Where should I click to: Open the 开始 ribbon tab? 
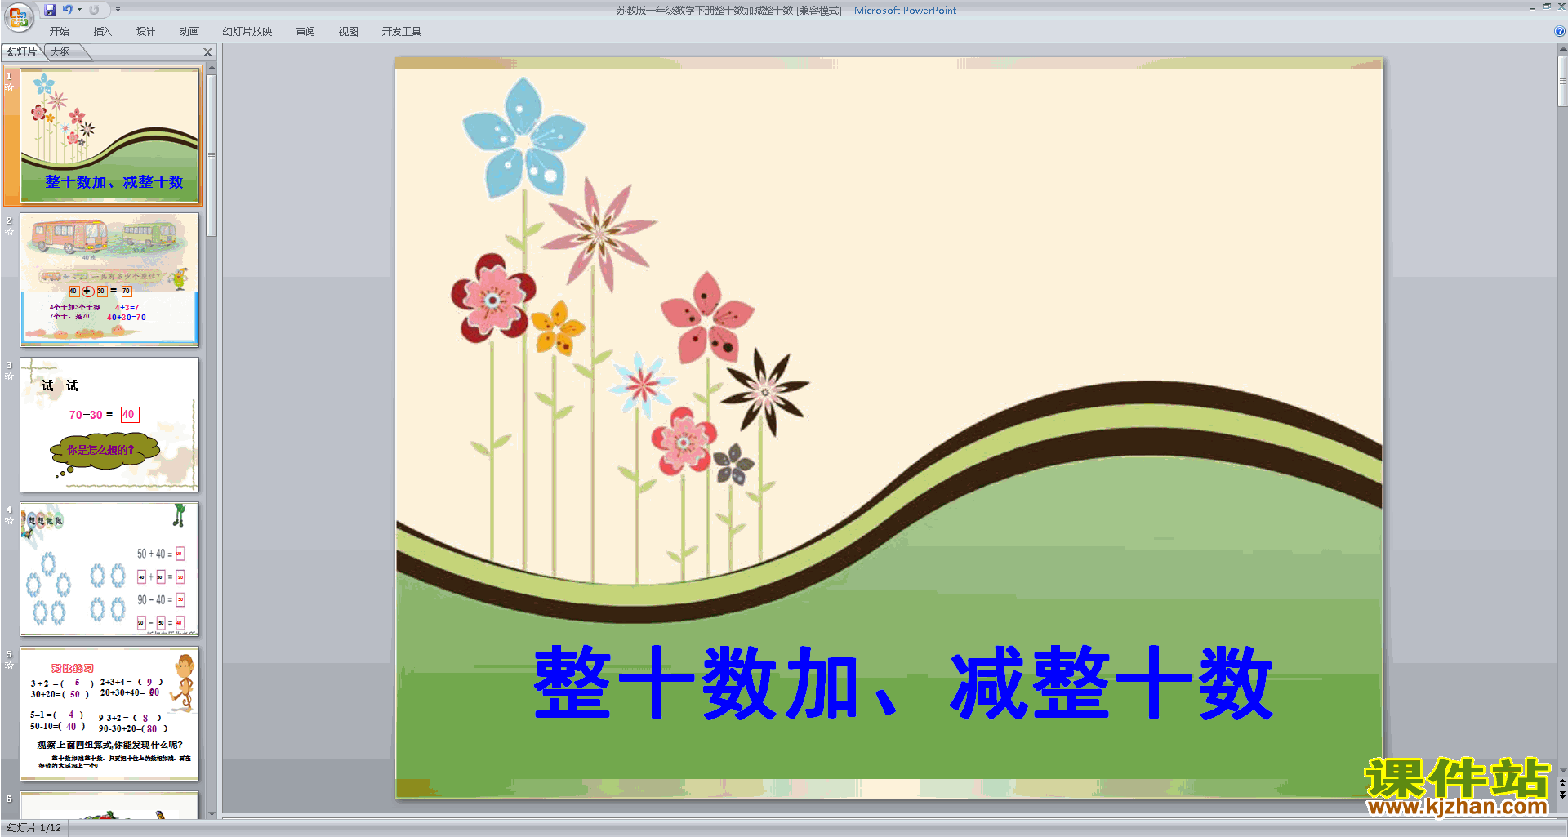click(60, 32)
